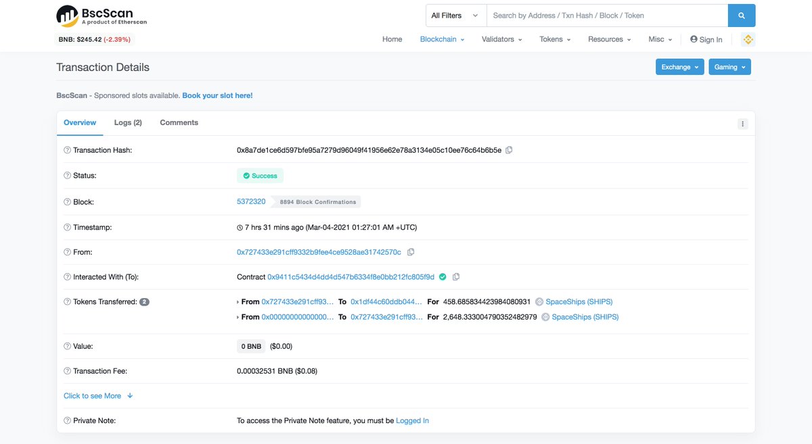Expand the Tokens menu
Image resolution: width=812 pixels, height=444 pixels.
click(x=555, y=39)
